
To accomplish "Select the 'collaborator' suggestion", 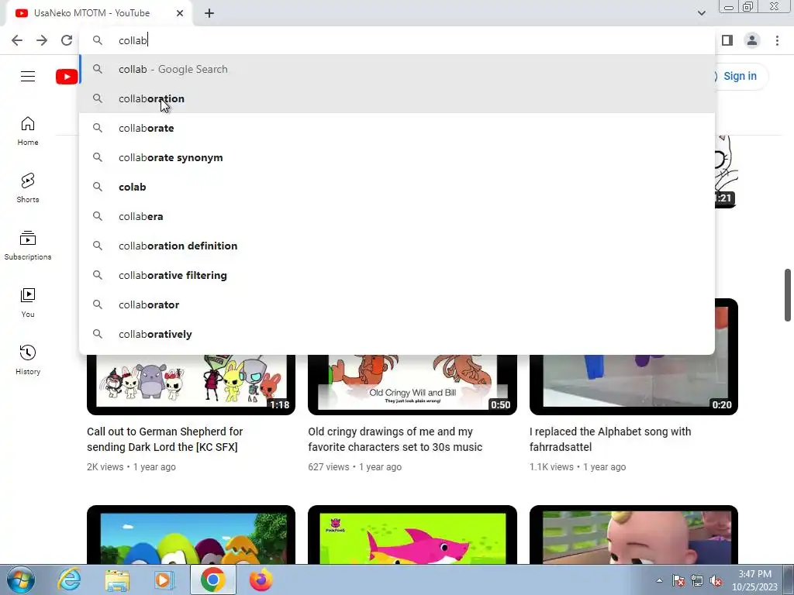I will (x=397, y=304).
